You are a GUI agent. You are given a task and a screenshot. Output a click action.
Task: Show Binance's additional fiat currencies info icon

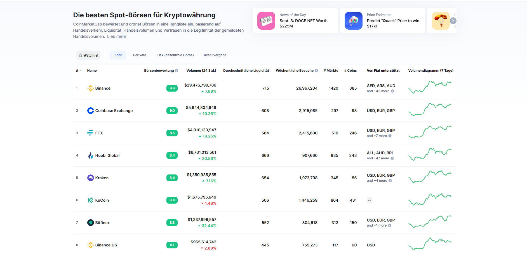point(392,91)
